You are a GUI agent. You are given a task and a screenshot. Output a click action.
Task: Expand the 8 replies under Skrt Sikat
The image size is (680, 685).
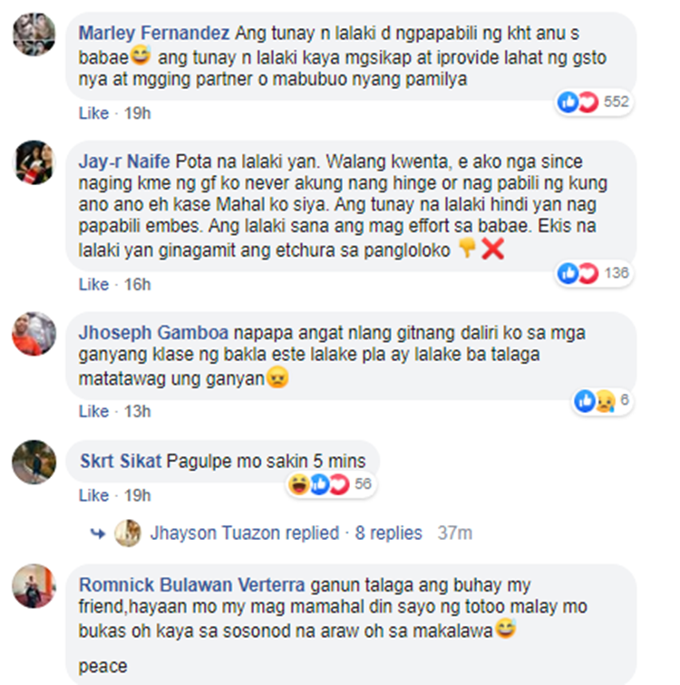tap(388, 533)
